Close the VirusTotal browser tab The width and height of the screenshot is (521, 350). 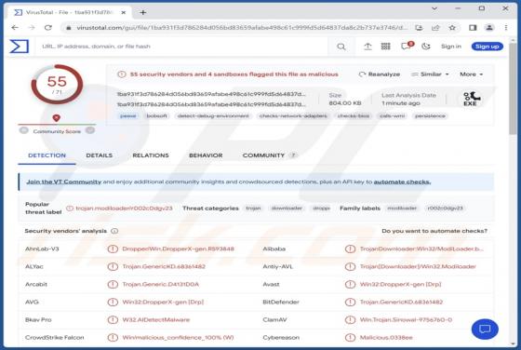tap(123, 13)
